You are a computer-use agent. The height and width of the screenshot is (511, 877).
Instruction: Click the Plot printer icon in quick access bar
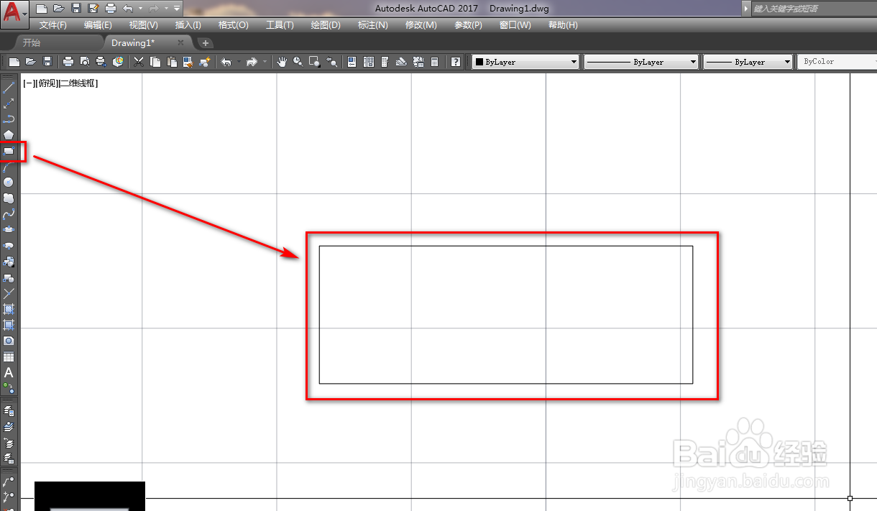[111, 9]
